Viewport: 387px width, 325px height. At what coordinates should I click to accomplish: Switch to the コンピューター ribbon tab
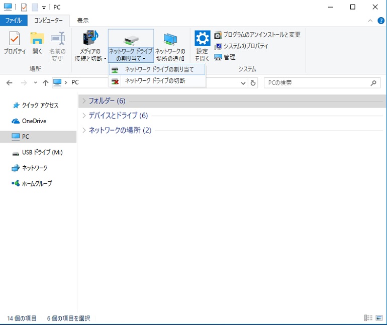click(x=48, y=20)
